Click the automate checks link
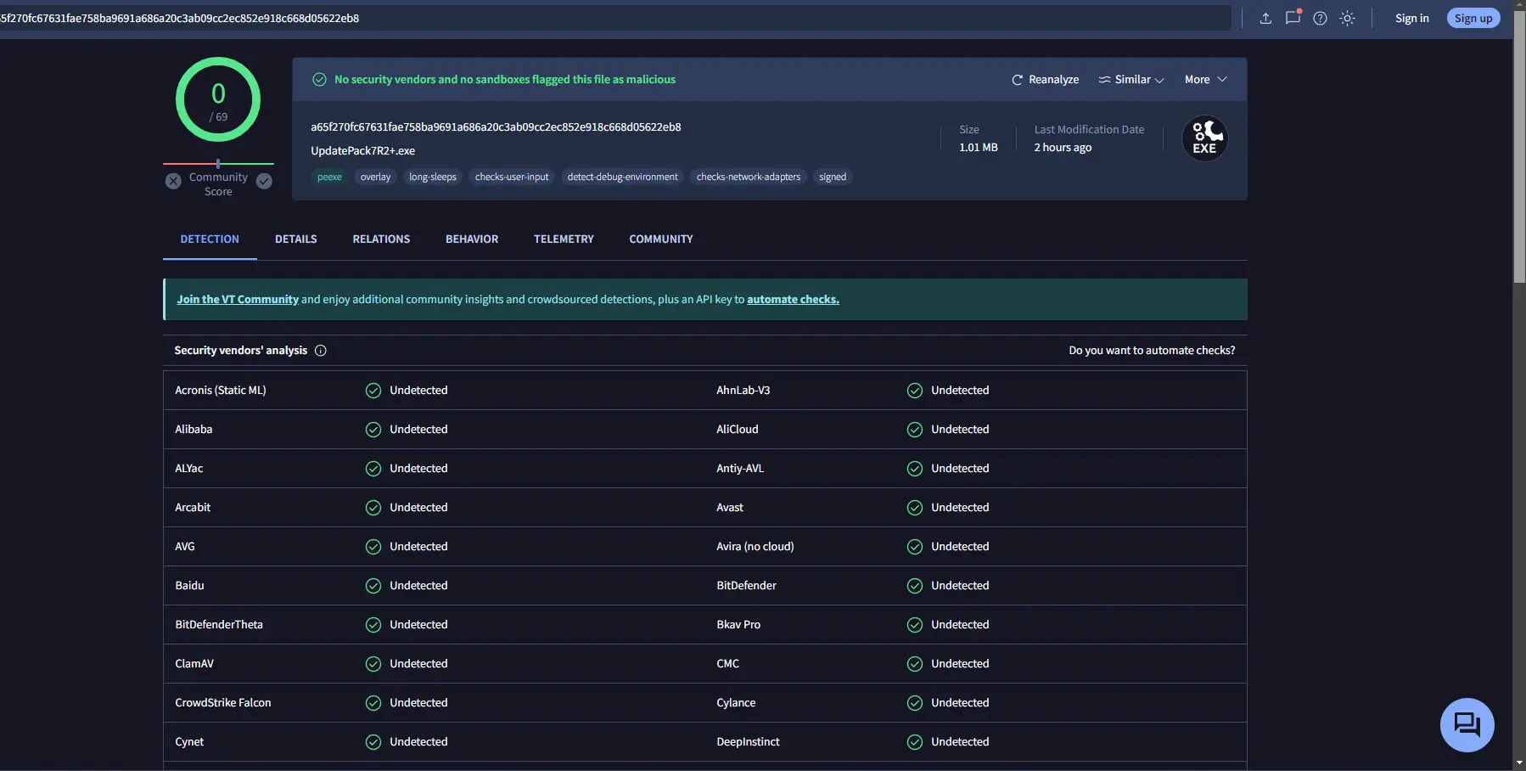Image resolution: width=1526 pixels, height=771 pixels. coord(793,300)
